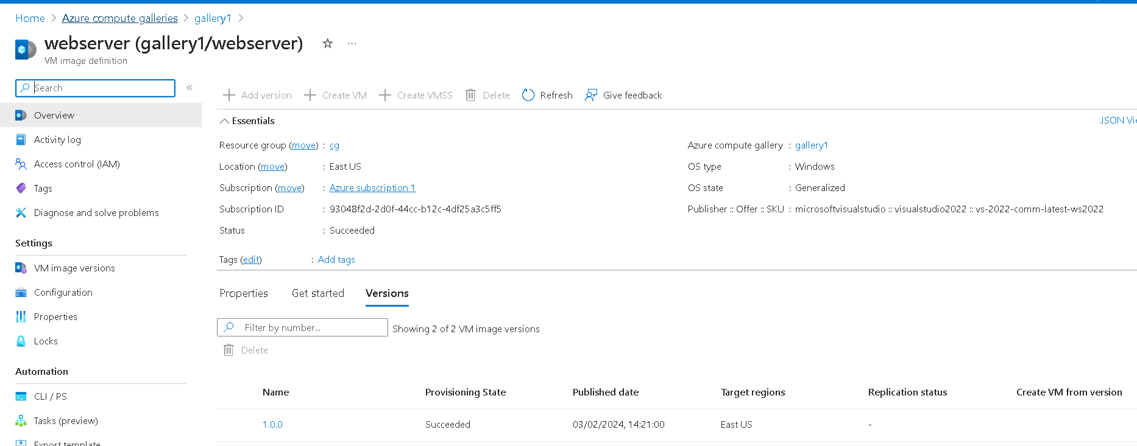Favorite this resource with the star icon
The image size is (1137, 446).
click(x=327, y=43)
